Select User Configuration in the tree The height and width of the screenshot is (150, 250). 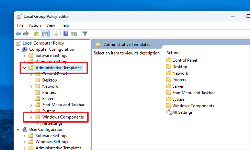tap(46, 129)
